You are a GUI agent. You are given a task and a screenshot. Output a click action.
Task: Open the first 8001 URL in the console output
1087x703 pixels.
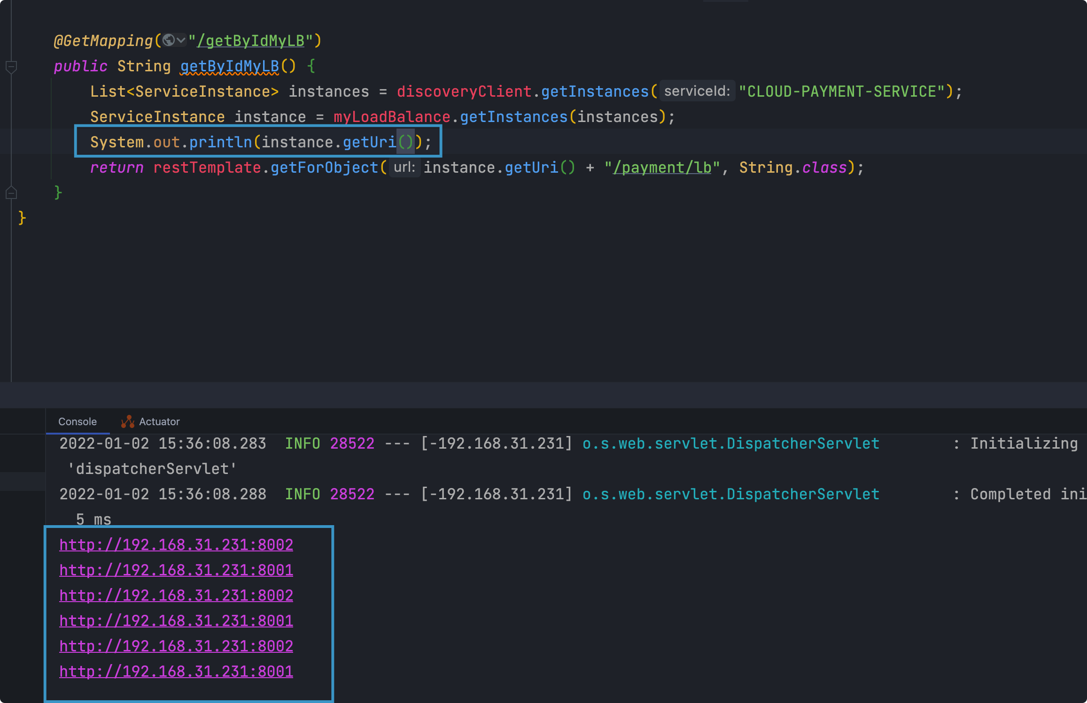[x=176, y=570]
